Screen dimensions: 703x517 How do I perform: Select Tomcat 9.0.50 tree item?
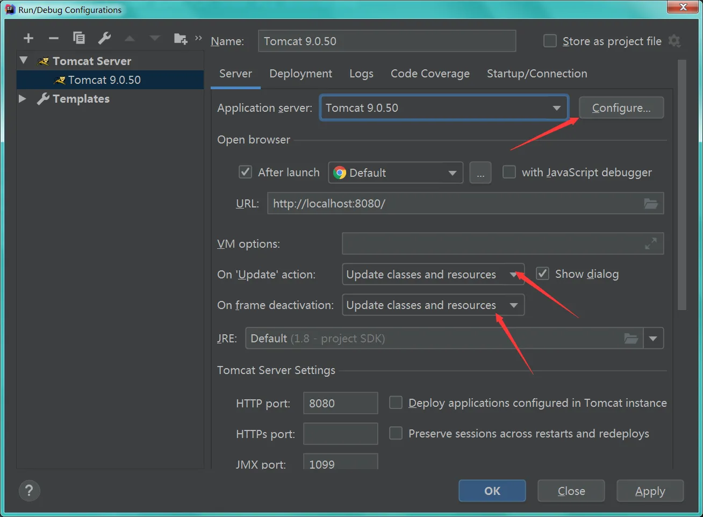click(x=110, y=80)
